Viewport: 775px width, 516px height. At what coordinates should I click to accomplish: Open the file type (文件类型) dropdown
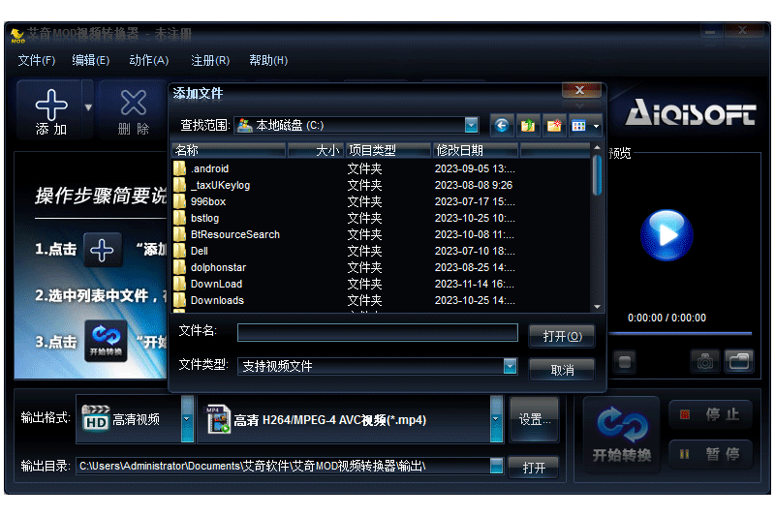511,366
